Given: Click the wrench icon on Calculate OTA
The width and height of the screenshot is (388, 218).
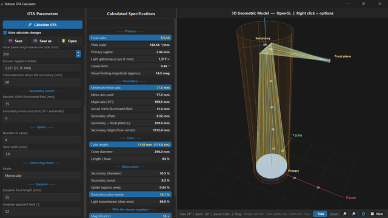Looking at the screenshot, I should coord(30,25).
